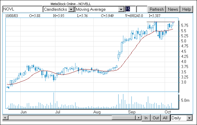
Task: Select the period field showing 15
Action: [x=131, y=9]
